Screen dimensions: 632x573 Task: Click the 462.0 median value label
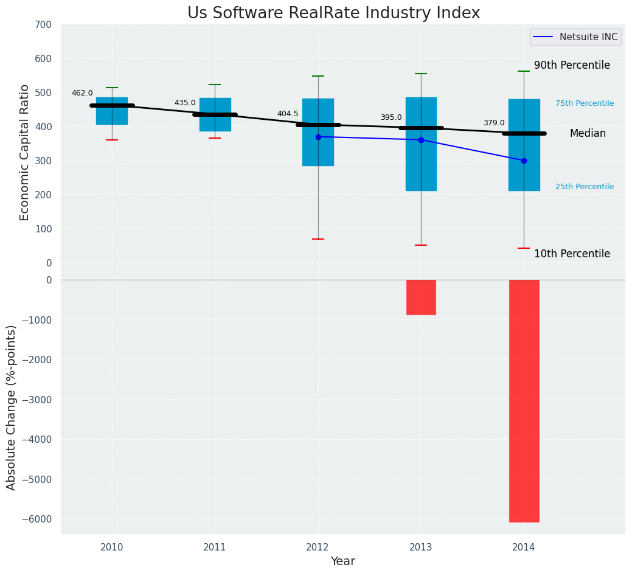click(x=82, y=93)
